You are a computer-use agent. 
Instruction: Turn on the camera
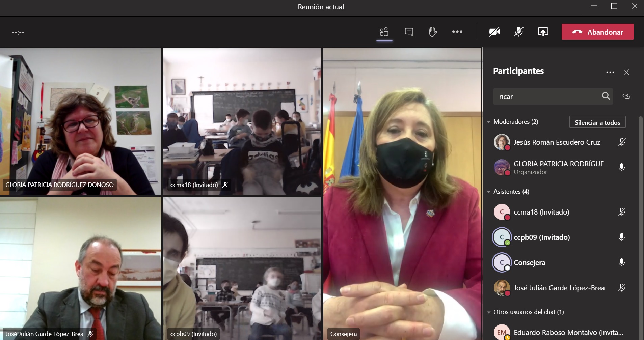coord(494,32)
